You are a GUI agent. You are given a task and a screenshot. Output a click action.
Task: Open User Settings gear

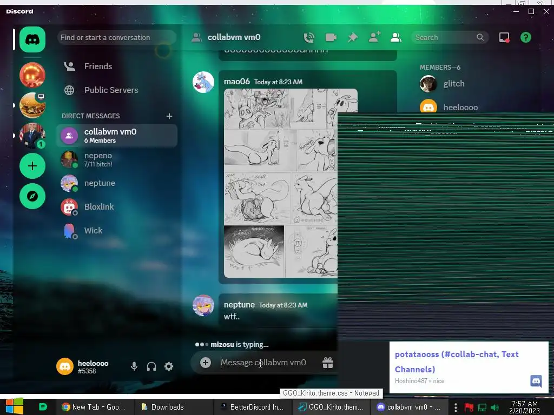pyautogui.click(x=169, y=366)
